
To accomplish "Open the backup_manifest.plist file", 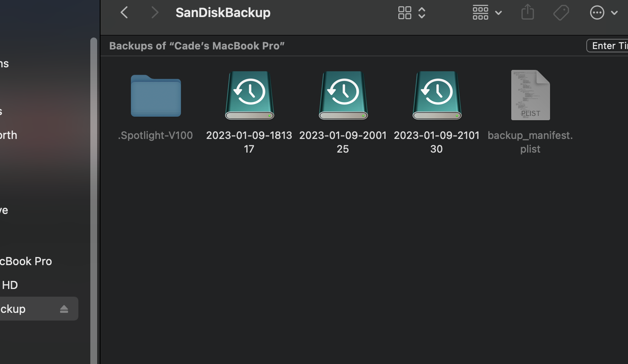I will tap(530, 95).
